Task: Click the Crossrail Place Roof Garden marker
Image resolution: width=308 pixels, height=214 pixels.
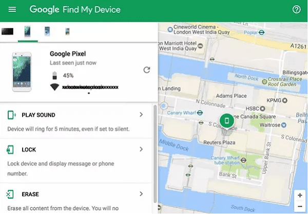Action: coord(264,81)
